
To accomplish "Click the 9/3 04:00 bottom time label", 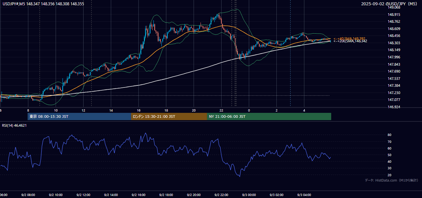I will [304, 195].
